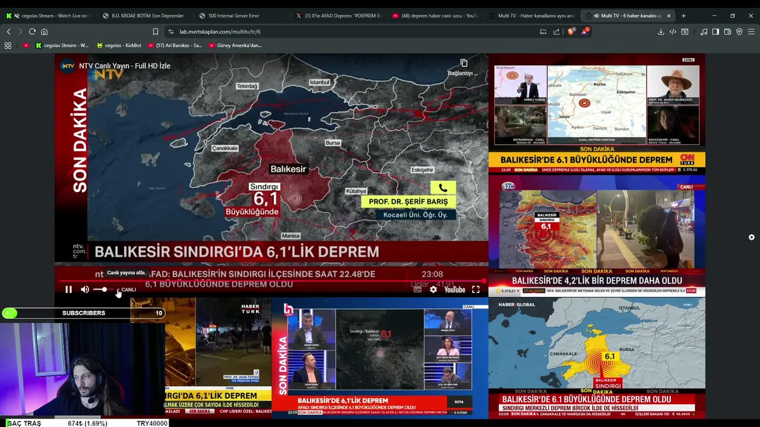Open cegolas Stream bookmark
Viewport: 760px width, 427px height.
62,45
